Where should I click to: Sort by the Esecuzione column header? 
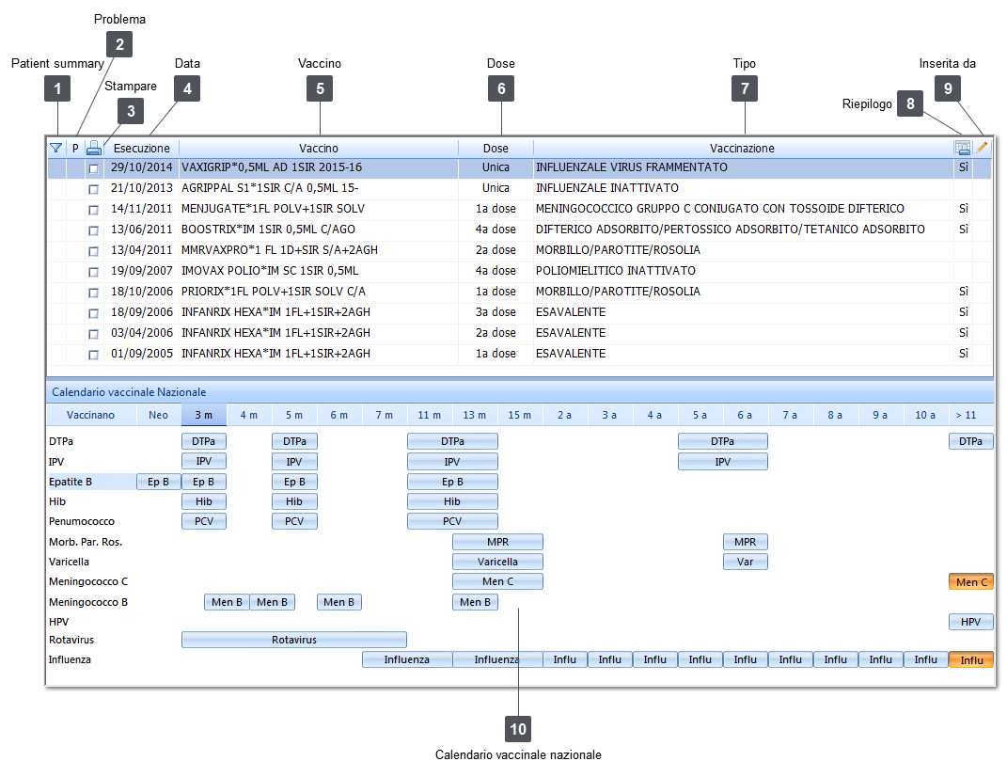coord(141,149)
